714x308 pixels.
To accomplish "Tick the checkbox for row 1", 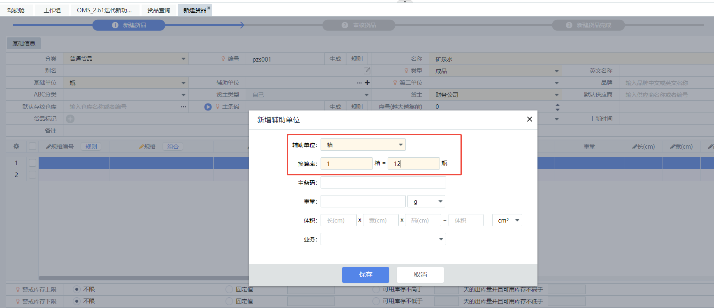I will tap(33, 163).
